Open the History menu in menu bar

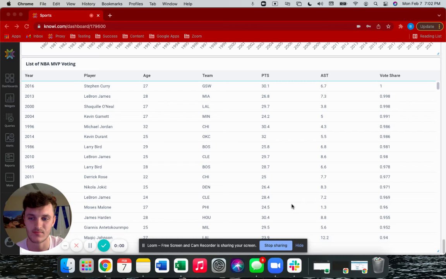tap(88, 4)
